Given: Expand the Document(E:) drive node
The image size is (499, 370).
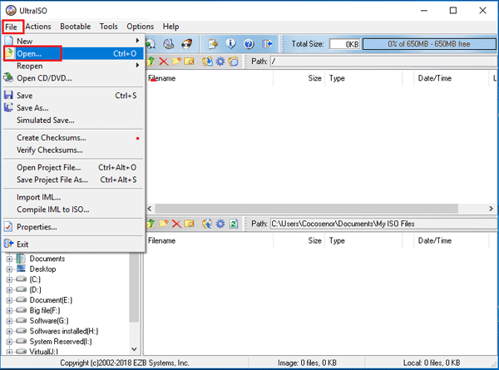Looking at the screenshot, I should [9, 300].
